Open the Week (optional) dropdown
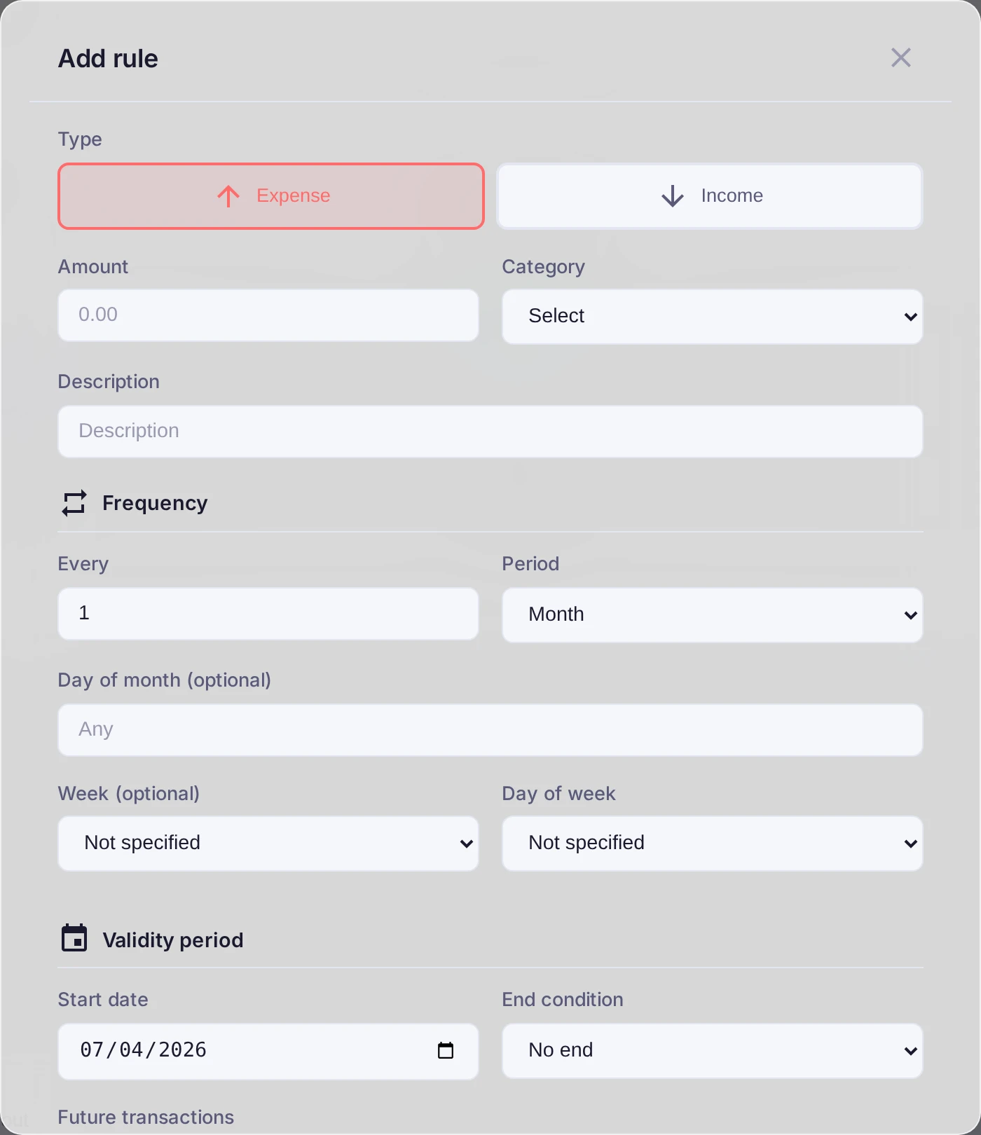The width and height of the screenshot is (981, 1135). 268,844
